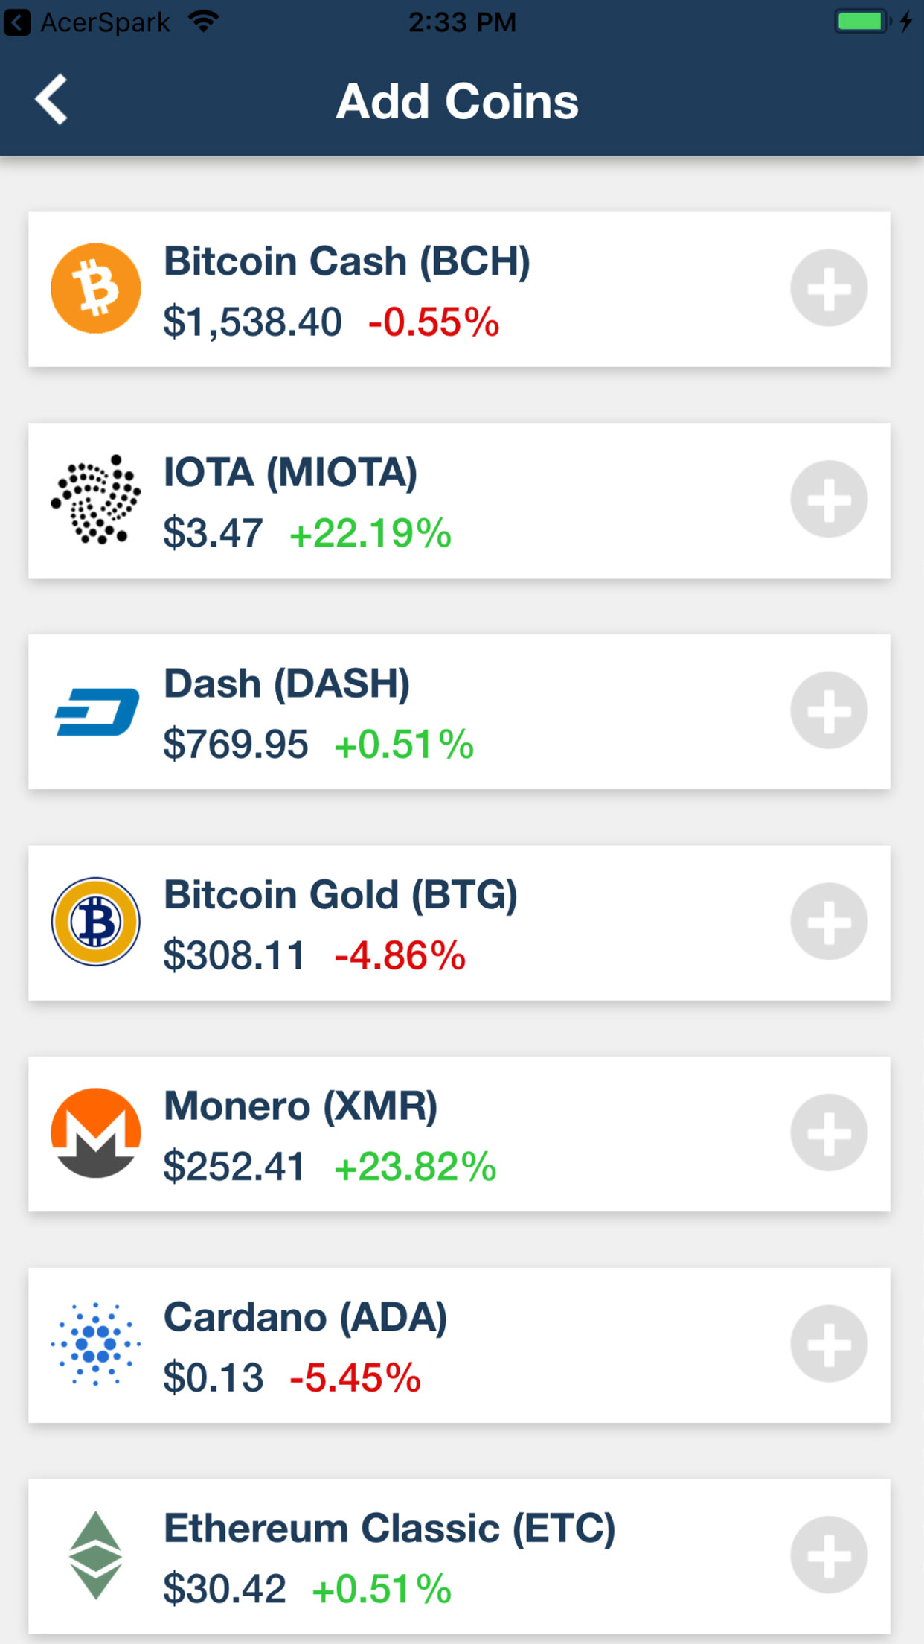Image resolution: width=924 pixels, height=1644 pixels.
Task: Select the Cardano logo
Action: [x=96, y=1344]
